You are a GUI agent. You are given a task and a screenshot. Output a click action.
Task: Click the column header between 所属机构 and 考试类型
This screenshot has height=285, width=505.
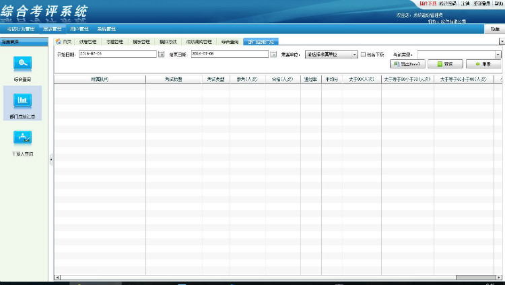pyautogui.click(x=174, y=80)
